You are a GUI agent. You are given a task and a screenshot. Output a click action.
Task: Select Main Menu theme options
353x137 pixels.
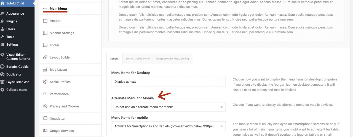(70, 9)
